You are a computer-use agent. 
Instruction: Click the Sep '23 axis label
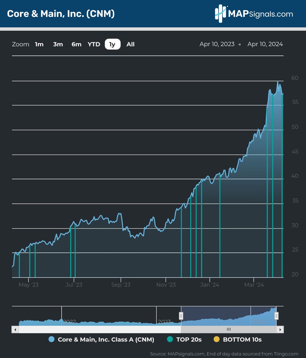(121, 285)
